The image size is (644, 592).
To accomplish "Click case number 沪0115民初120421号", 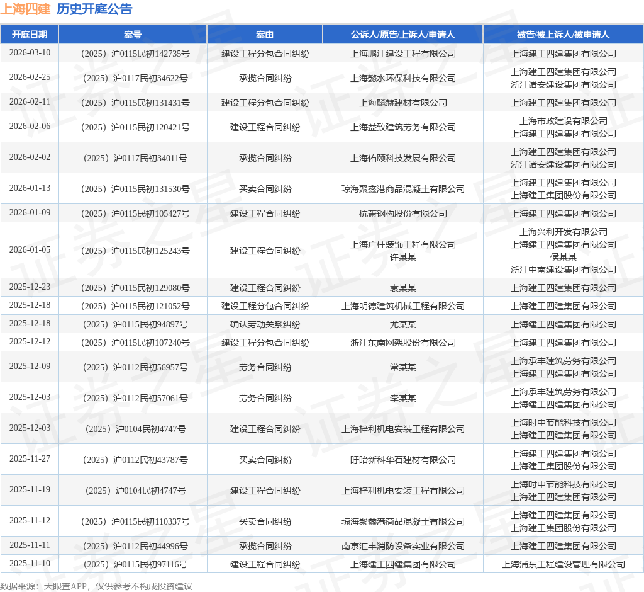I will pyautogui.click(x=136, y=128).
